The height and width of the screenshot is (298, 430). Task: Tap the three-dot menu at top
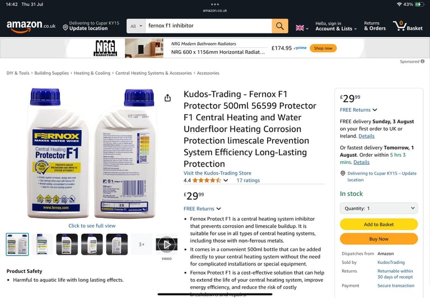[215, 4]
